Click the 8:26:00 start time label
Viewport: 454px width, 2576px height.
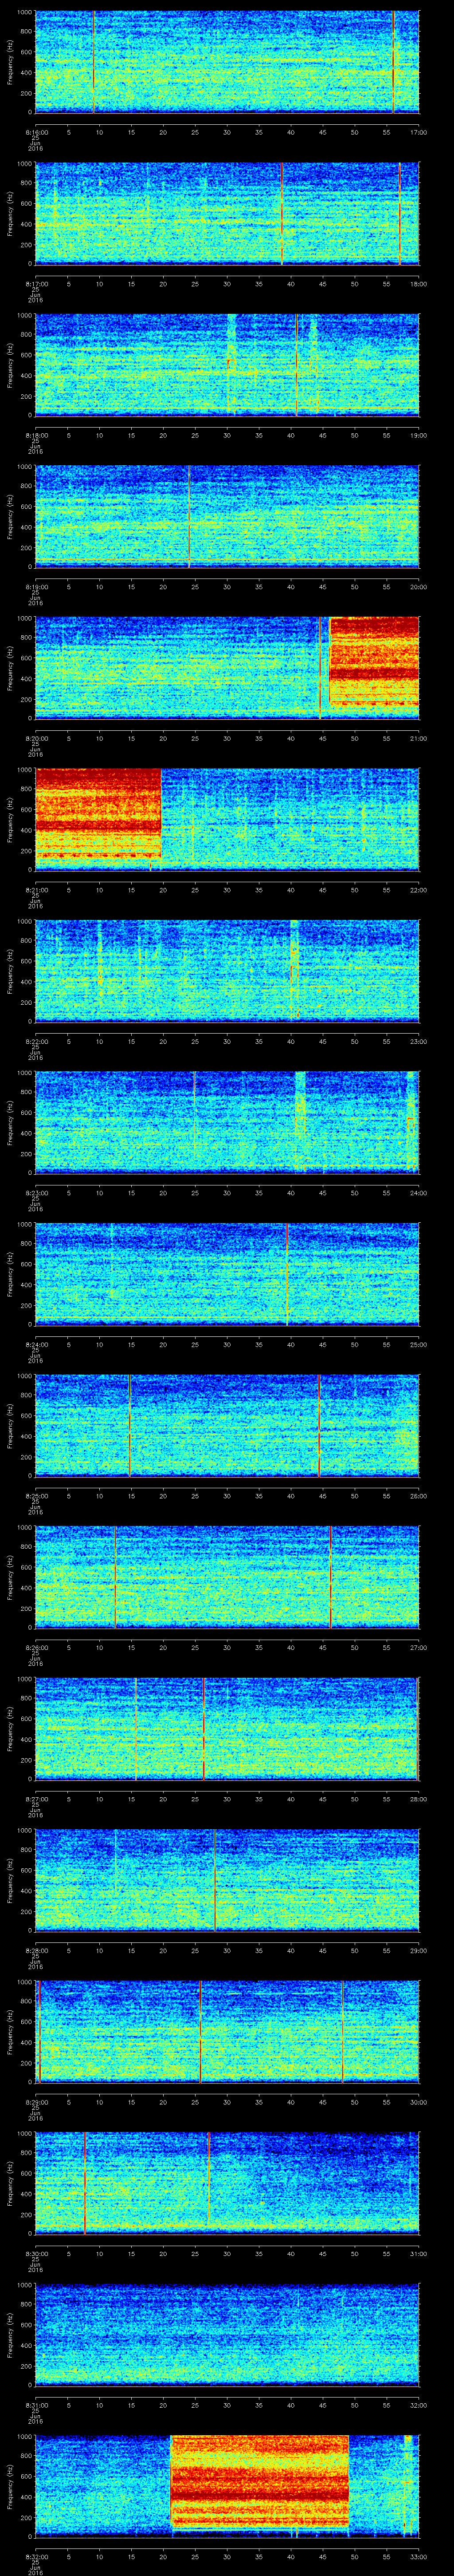36,1647
